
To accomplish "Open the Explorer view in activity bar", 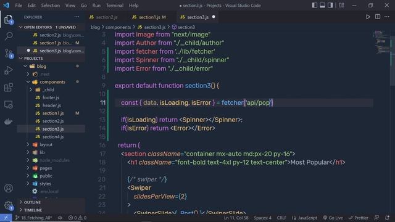I will tap(8, 19).
